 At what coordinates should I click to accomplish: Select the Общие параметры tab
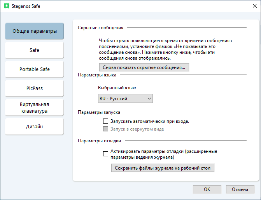tap(35, 31)
